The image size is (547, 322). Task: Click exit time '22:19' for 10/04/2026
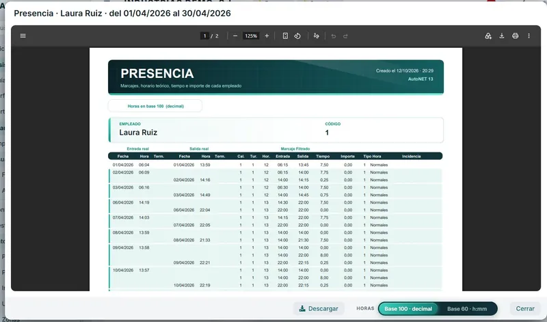(205, 285)
